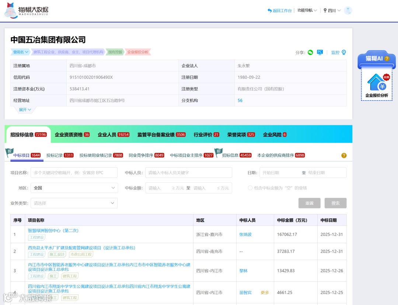The height and width of the screenshot is (305, 398).
Task: Switch to 招投标信息 tab
Action: [28, 134]
